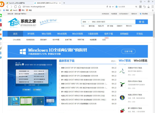Click the red sidebar icon below Baidu paw
155x113 pixels.
(1, 25)
